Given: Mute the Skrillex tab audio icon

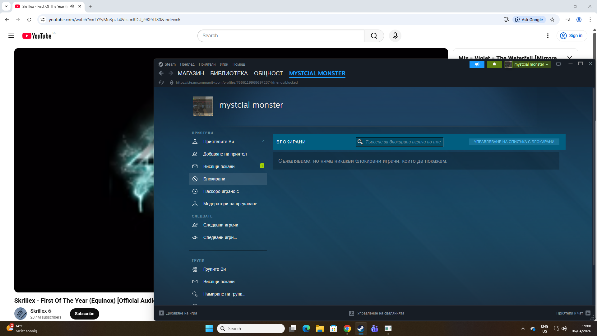Looking at the screenshot, I should 72,6.
